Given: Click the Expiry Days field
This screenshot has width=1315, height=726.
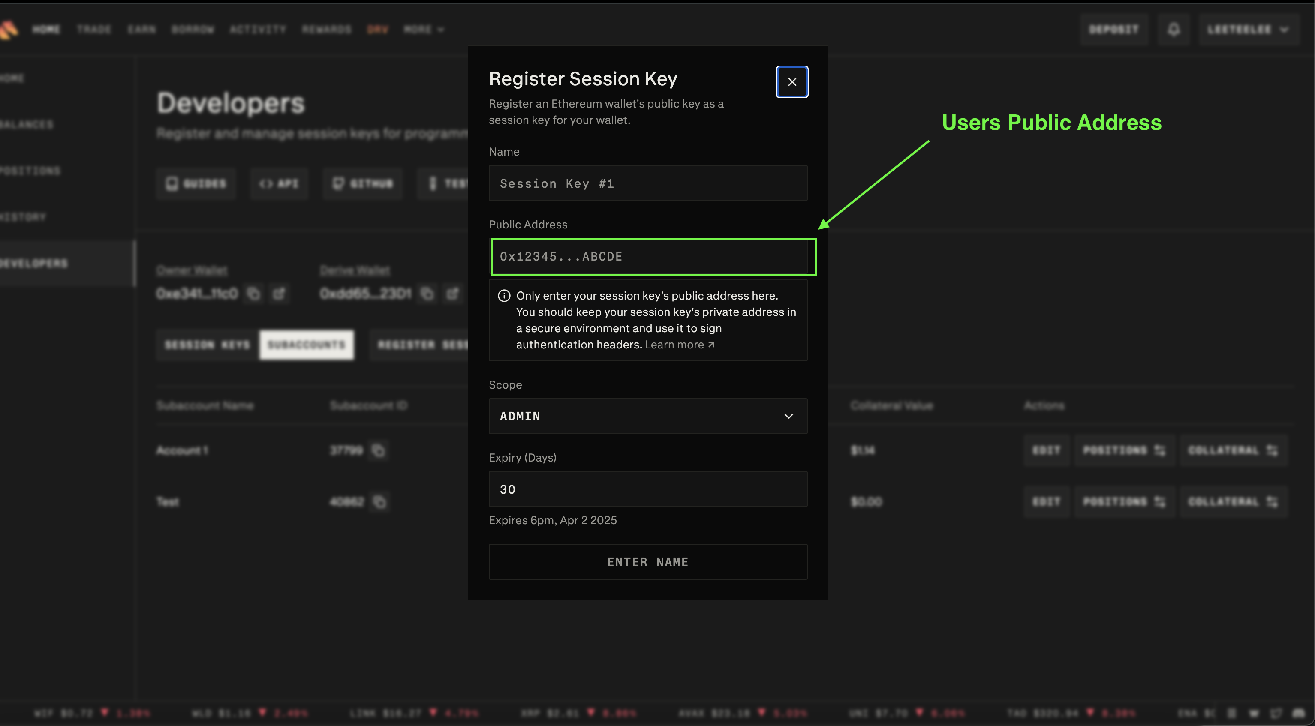Looking at the screenshot, I should click(648, 489).
